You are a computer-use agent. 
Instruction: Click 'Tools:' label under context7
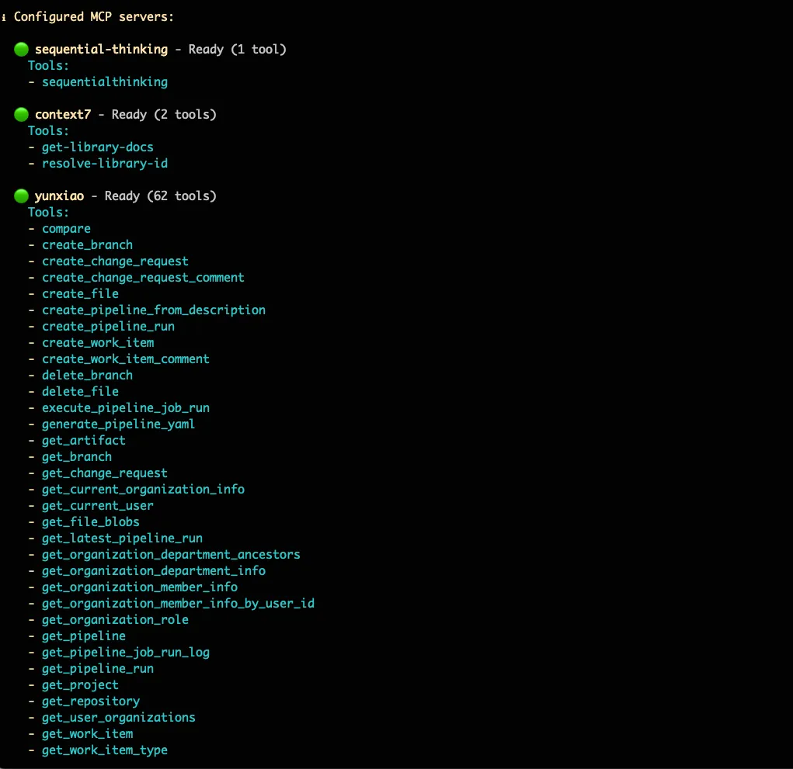point(49,131)
